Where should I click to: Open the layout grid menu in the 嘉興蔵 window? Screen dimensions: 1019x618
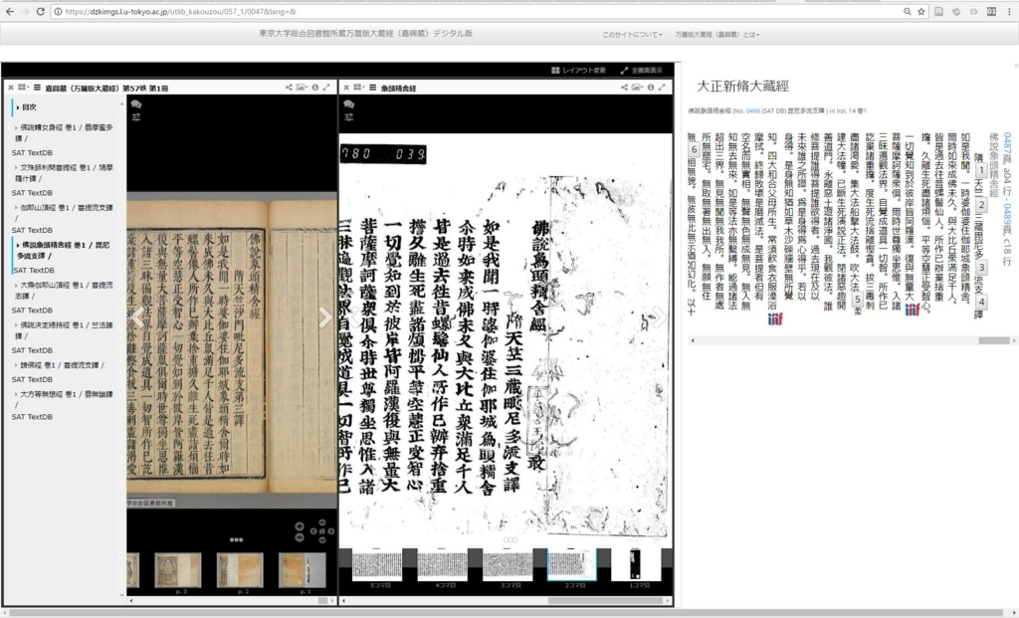click(x=24, y=88)
